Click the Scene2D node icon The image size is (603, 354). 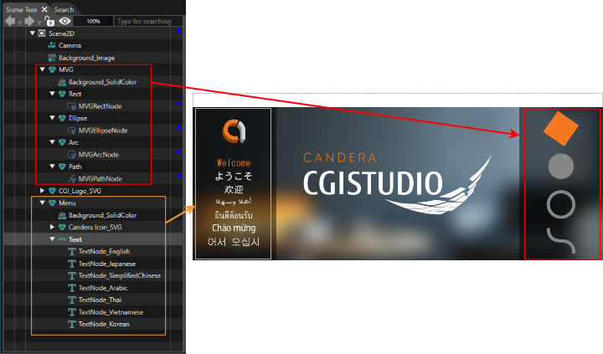42,33
